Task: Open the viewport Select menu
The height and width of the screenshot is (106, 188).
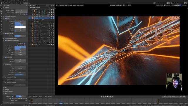Action: (74, 5)
